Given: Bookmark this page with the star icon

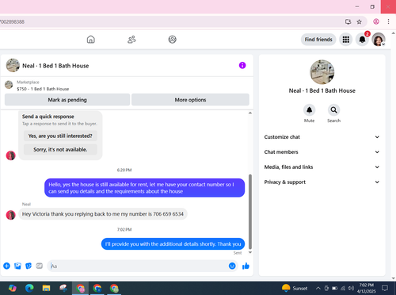Looking at the screenshot, I should click(x=359, y=21).
